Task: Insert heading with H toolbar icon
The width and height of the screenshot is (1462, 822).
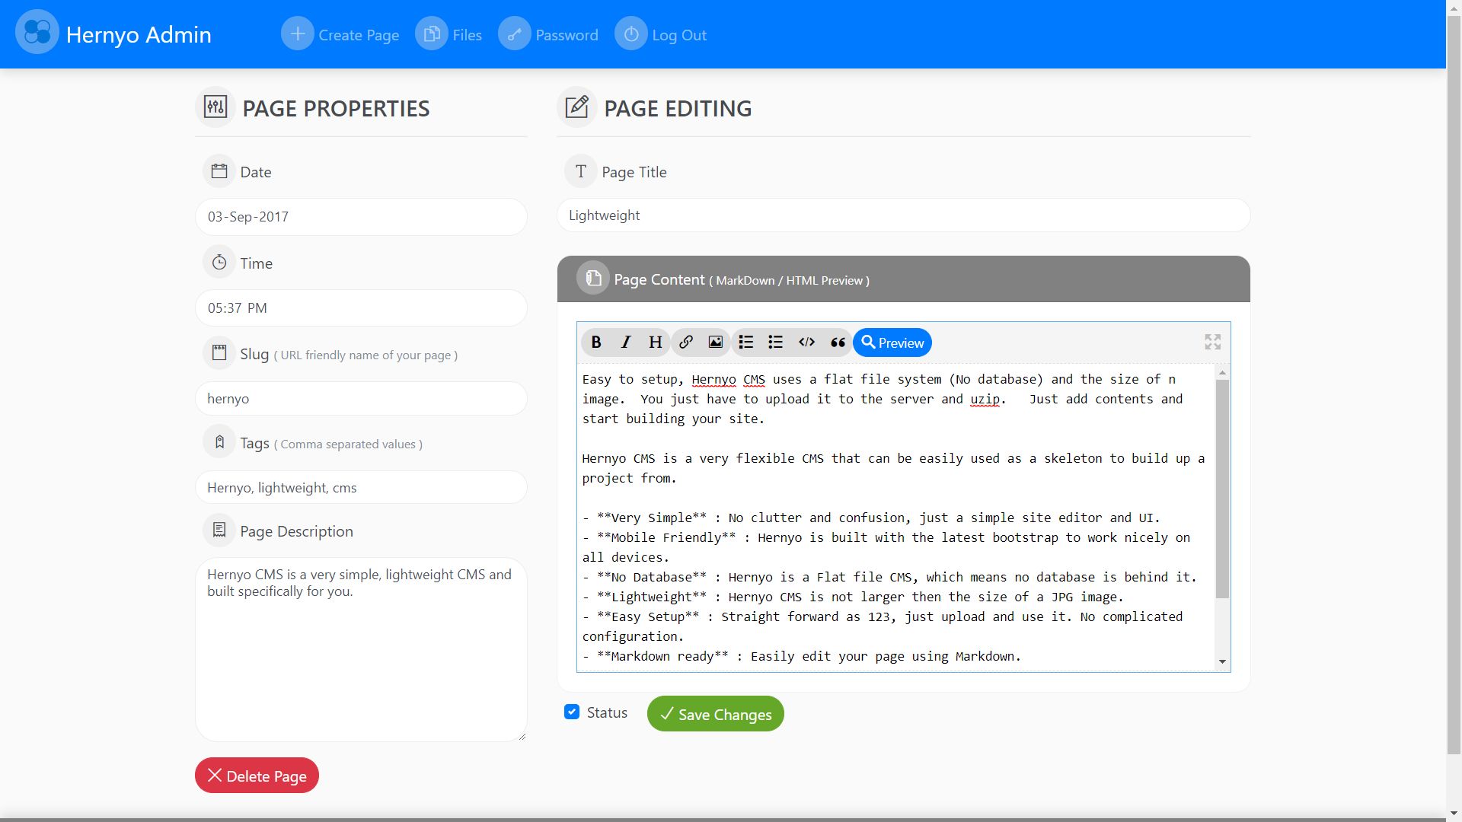Action: [655, 342]
